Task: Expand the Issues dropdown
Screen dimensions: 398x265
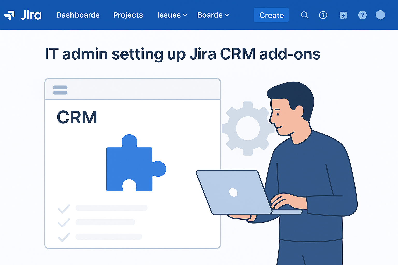Action: (172, 15)
